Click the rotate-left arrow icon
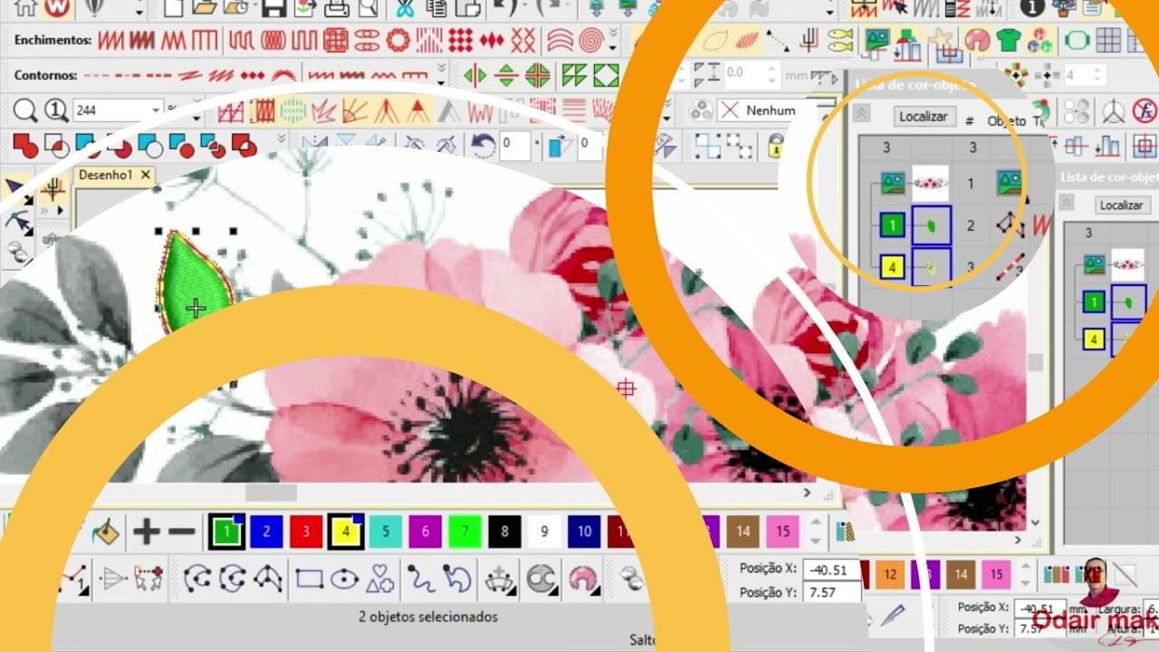The height and width of the screenshot is (652, 1159). point(483,145)
